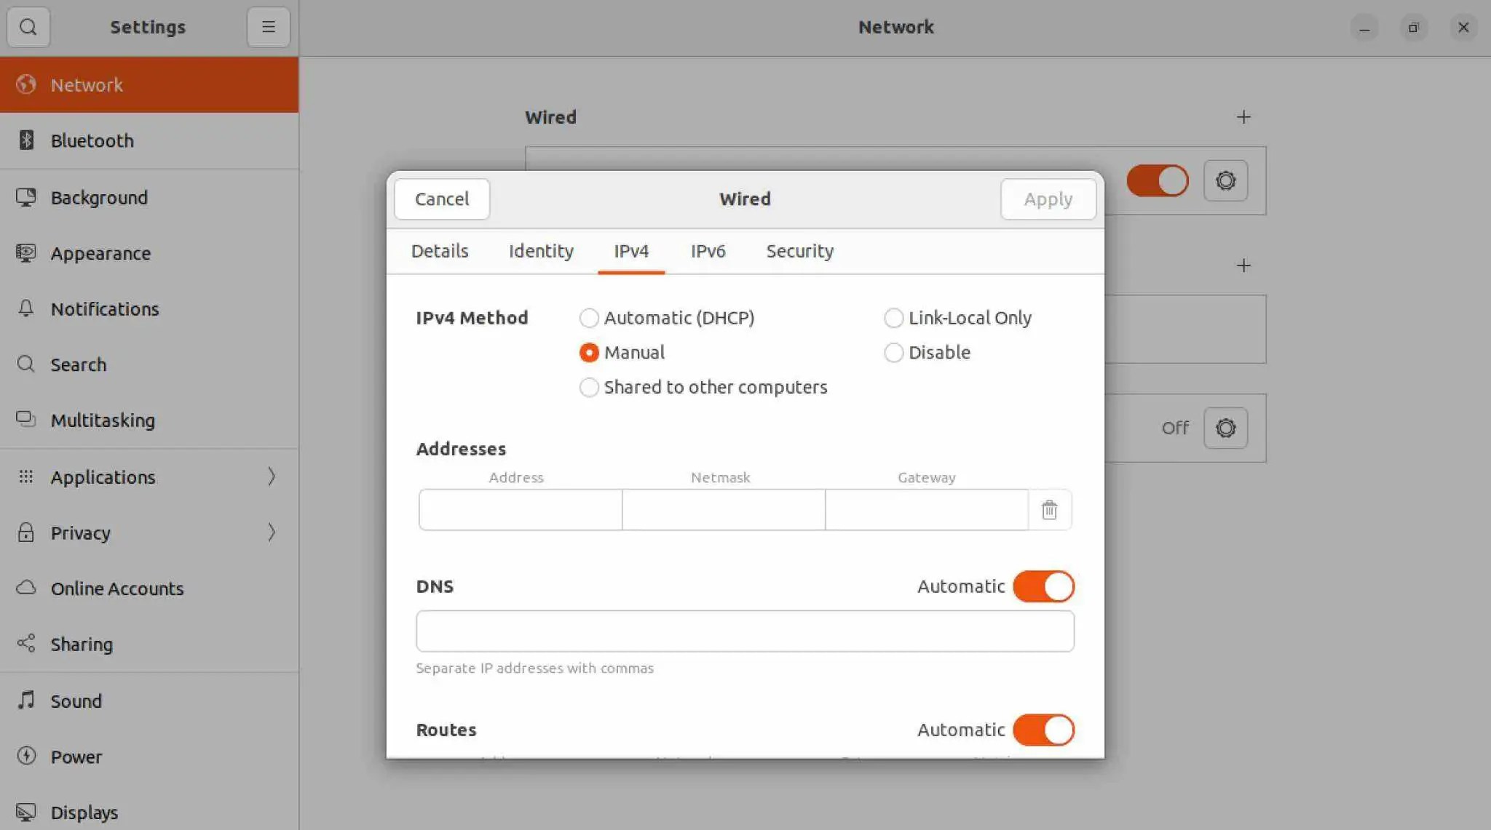
Task: Open the Search in Settings
Action: click(78, 364)
